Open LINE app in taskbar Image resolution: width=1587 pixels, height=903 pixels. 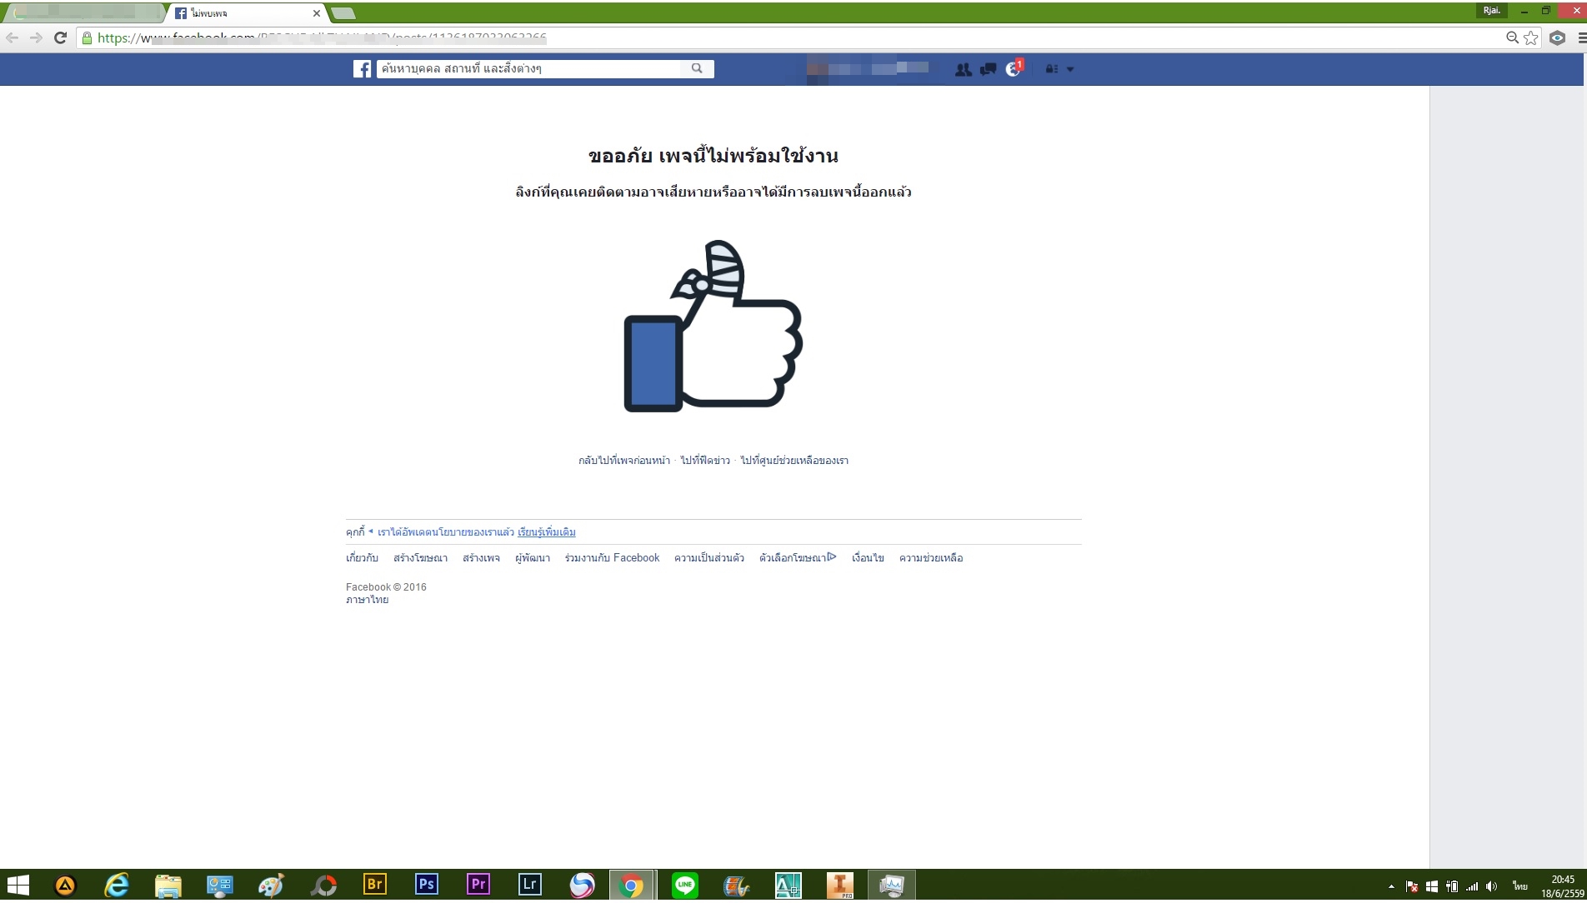[x=685, y=885]
